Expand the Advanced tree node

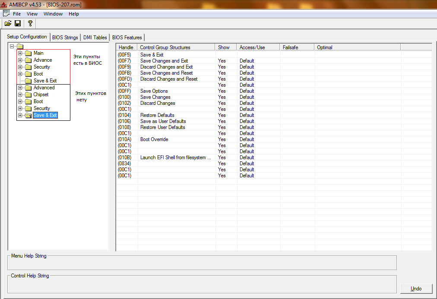[20, 88]
